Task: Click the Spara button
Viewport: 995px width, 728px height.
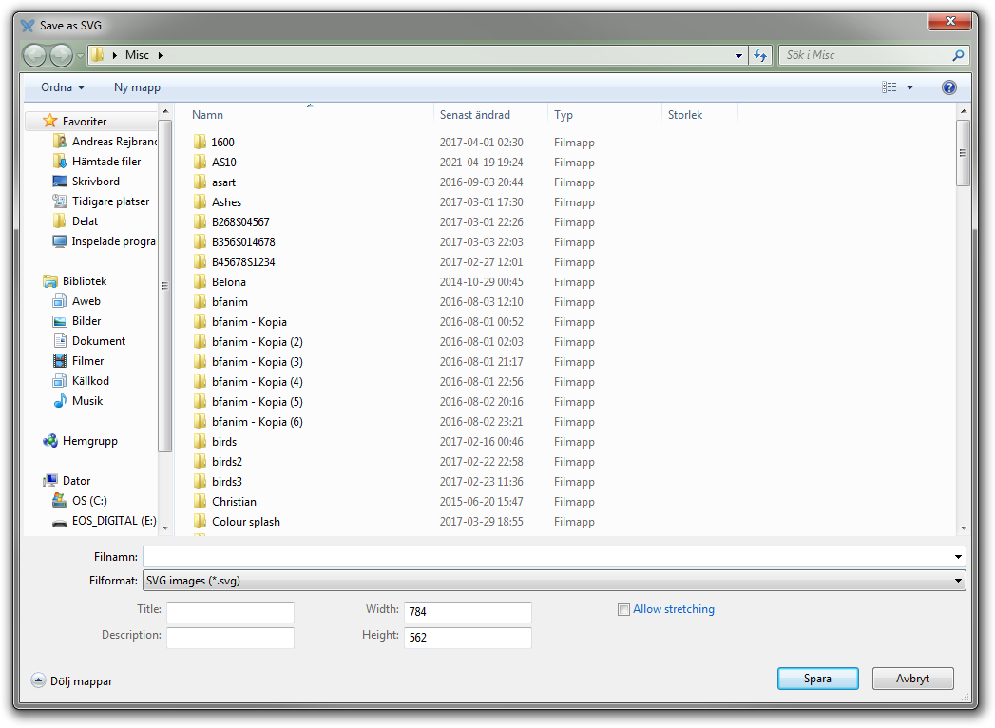Action: [817, 679]
